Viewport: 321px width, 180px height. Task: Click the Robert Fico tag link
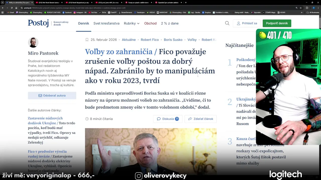click(x=150, y=40)
